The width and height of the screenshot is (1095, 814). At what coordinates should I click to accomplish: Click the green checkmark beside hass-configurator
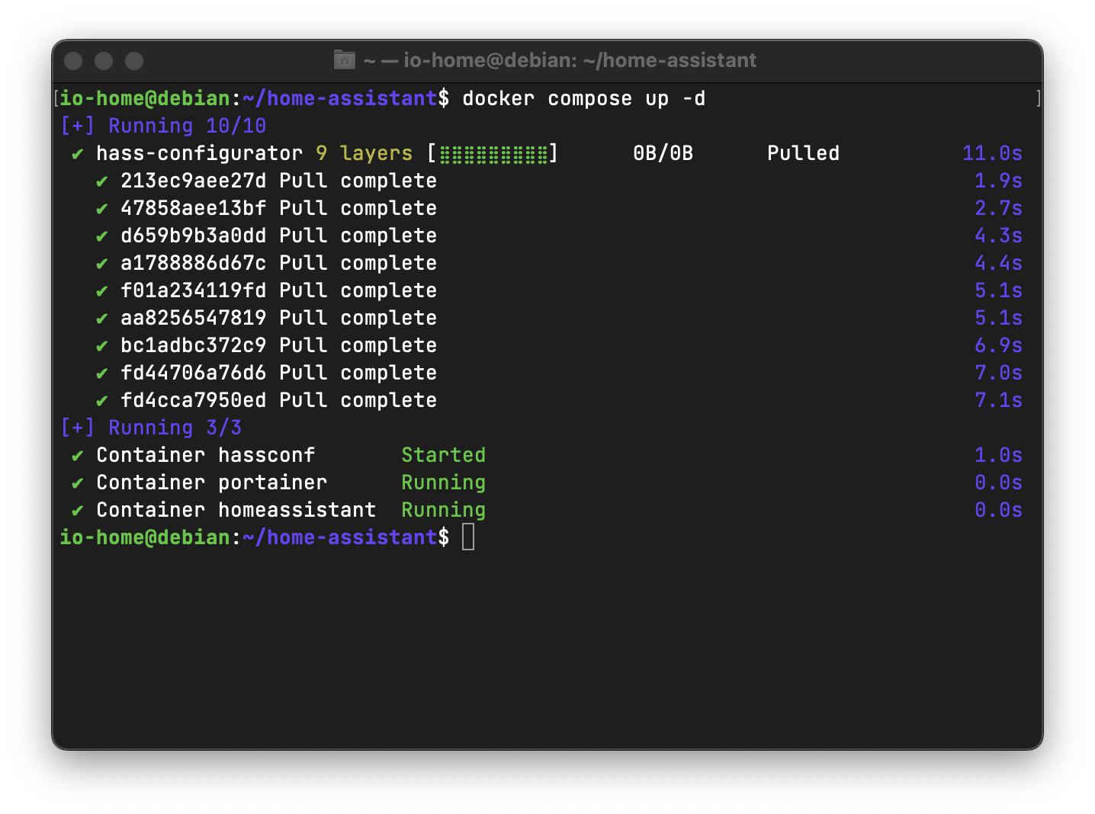(78, 152)
